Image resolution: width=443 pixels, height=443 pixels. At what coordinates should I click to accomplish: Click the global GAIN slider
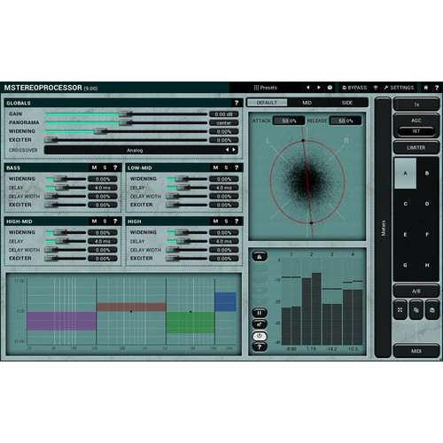(x=126, y=114)
